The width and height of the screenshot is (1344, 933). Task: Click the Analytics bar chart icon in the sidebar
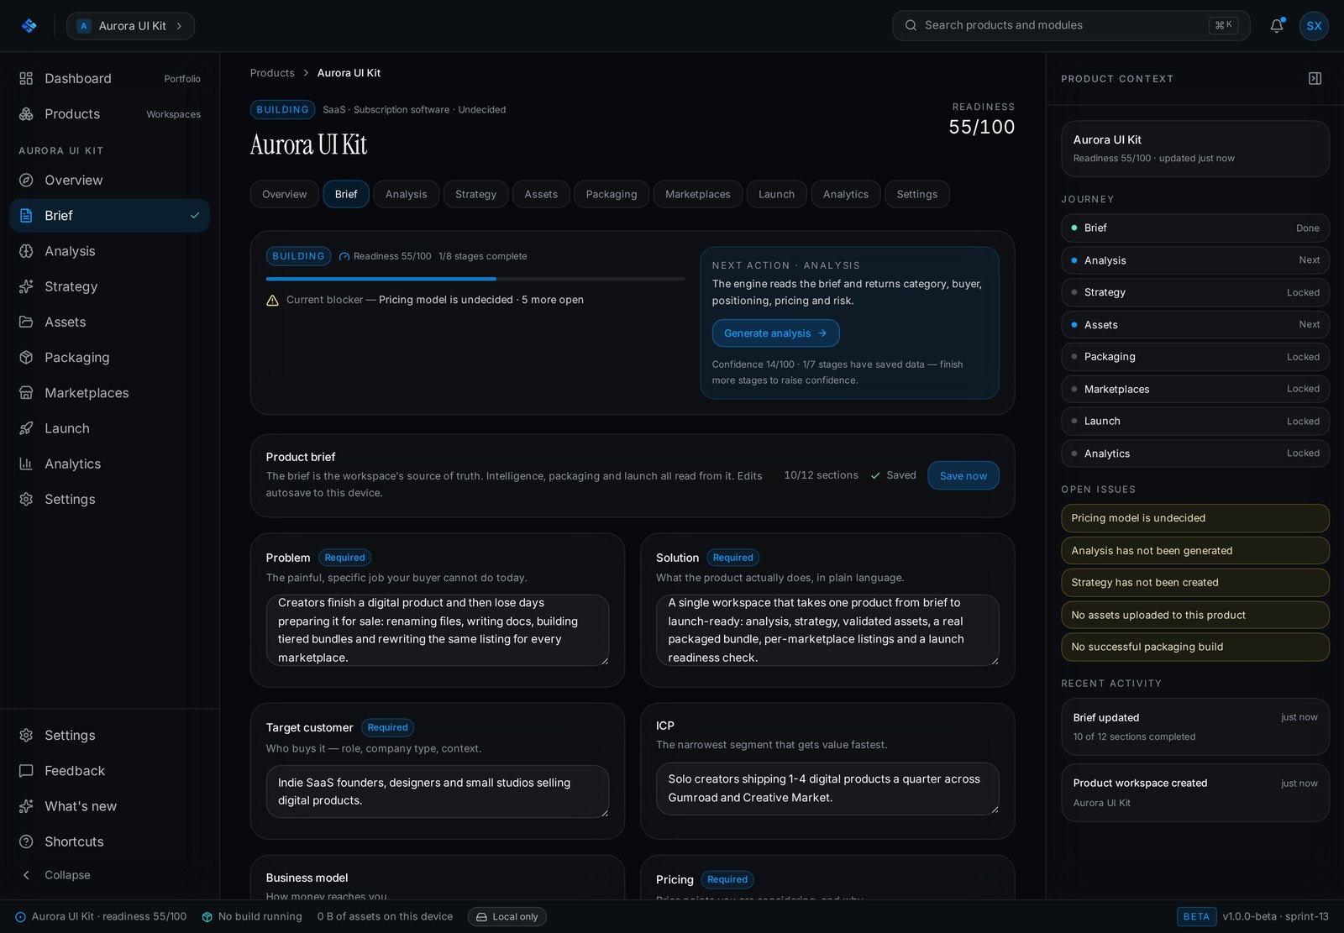(x=26, y=464)
